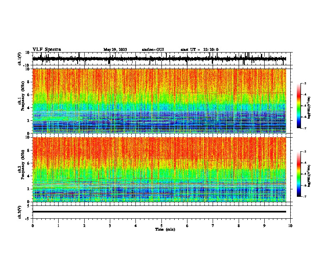Click the "station=OUI" label
This screenshot has width=327, height=253.
153,50
